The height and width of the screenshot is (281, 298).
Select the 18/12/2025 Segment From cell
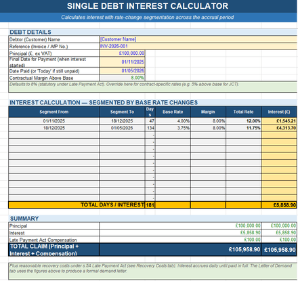click(54, 128)
